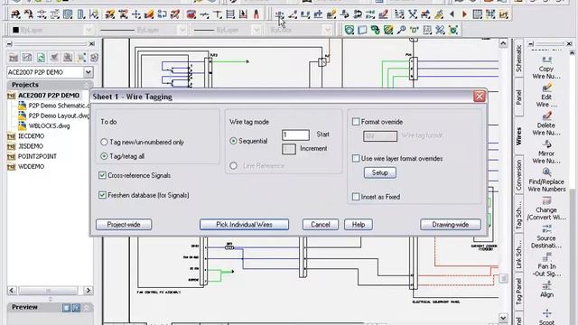Image resolution: width=578 pixels, height=325 pixels.
Task: Switch to the Panel palette tab
Action: pyautogui.click(x=519, y=97)
